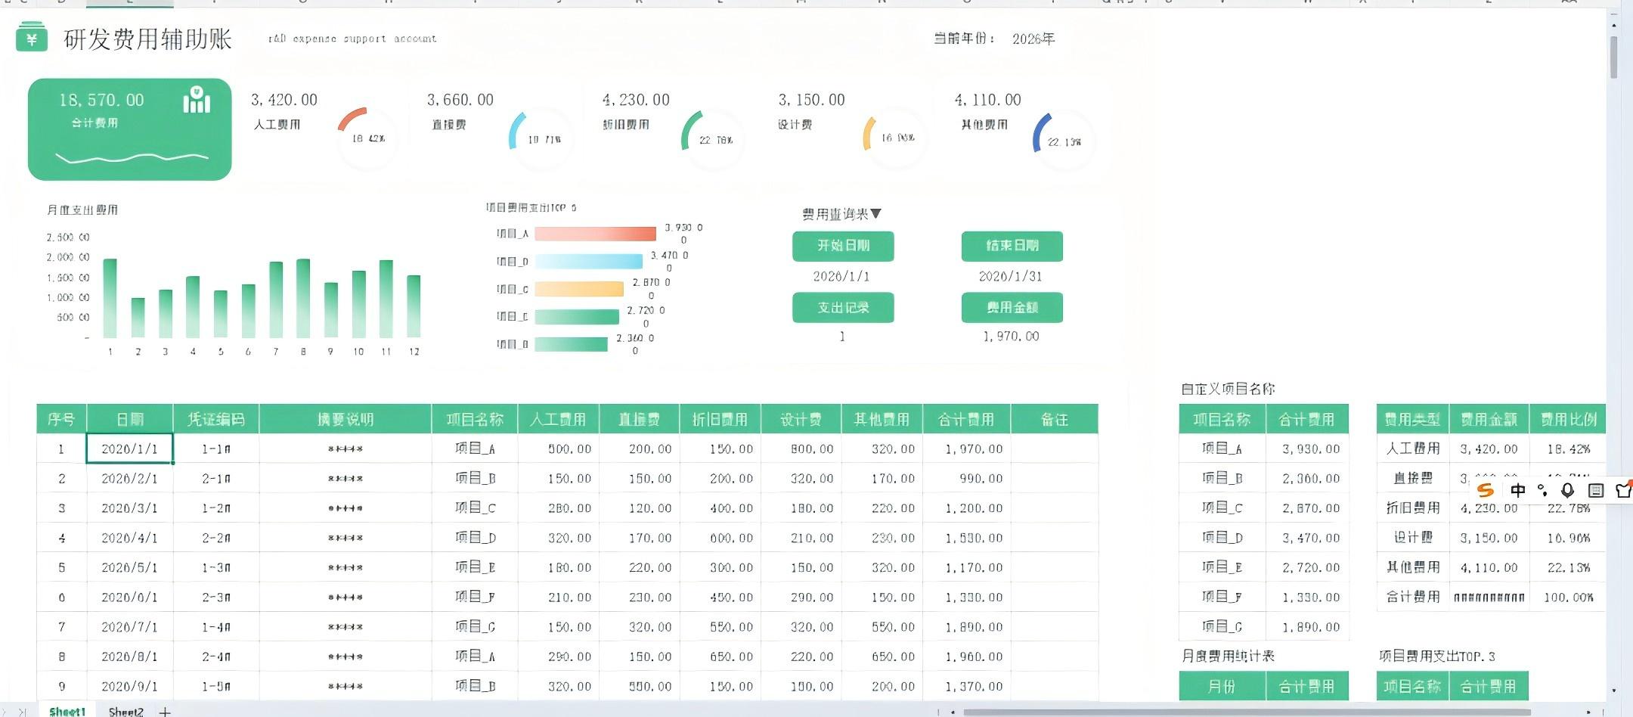This screenshot has width=1633, height=717.
Task: Click the 100.00% cell in the 合计费用 row
Action: 1568,597
